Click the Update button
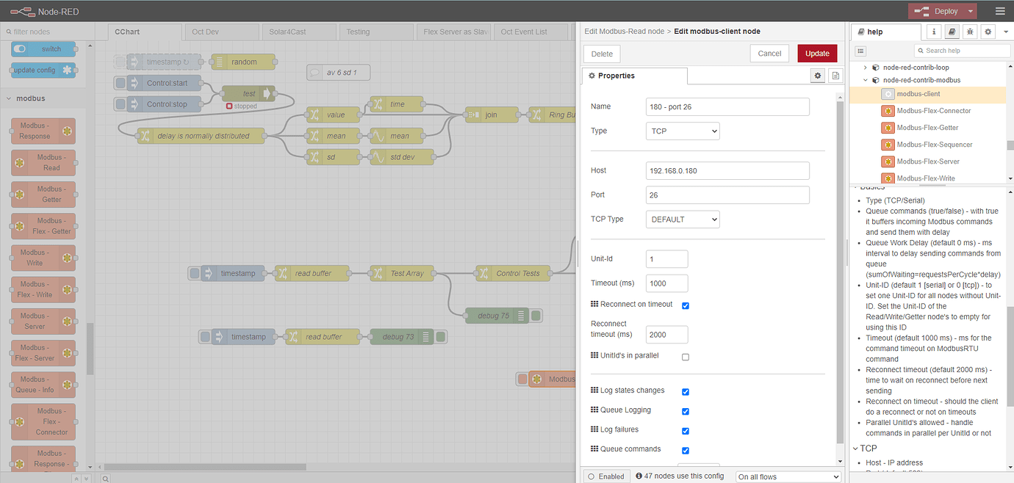Viewport: 1014px width, 483px height. (x=816, y=53)
